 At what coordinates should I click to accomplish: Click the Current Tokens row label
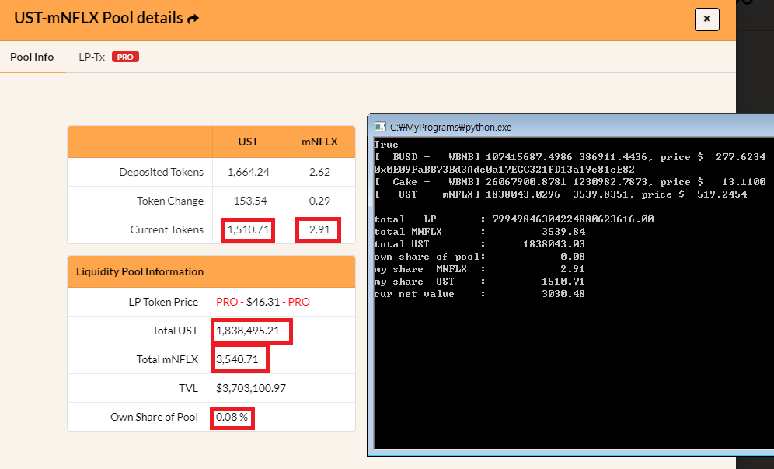[167, 229]
